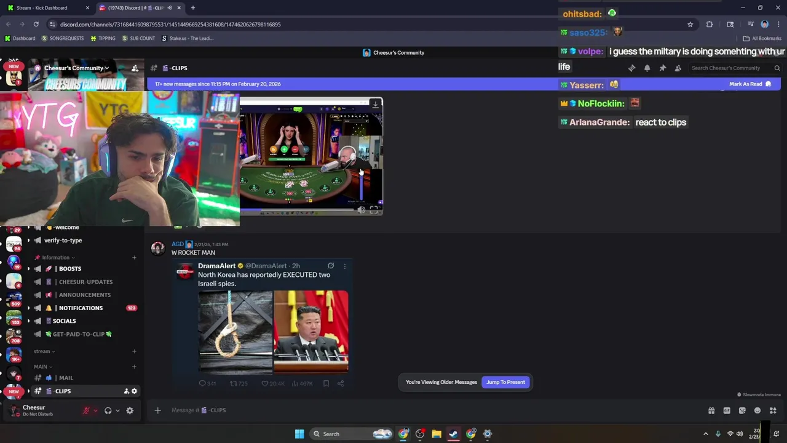The image size is (787, 443).
Task: Open ANNOUNCEMENTS channel
Action: (85, 295)
